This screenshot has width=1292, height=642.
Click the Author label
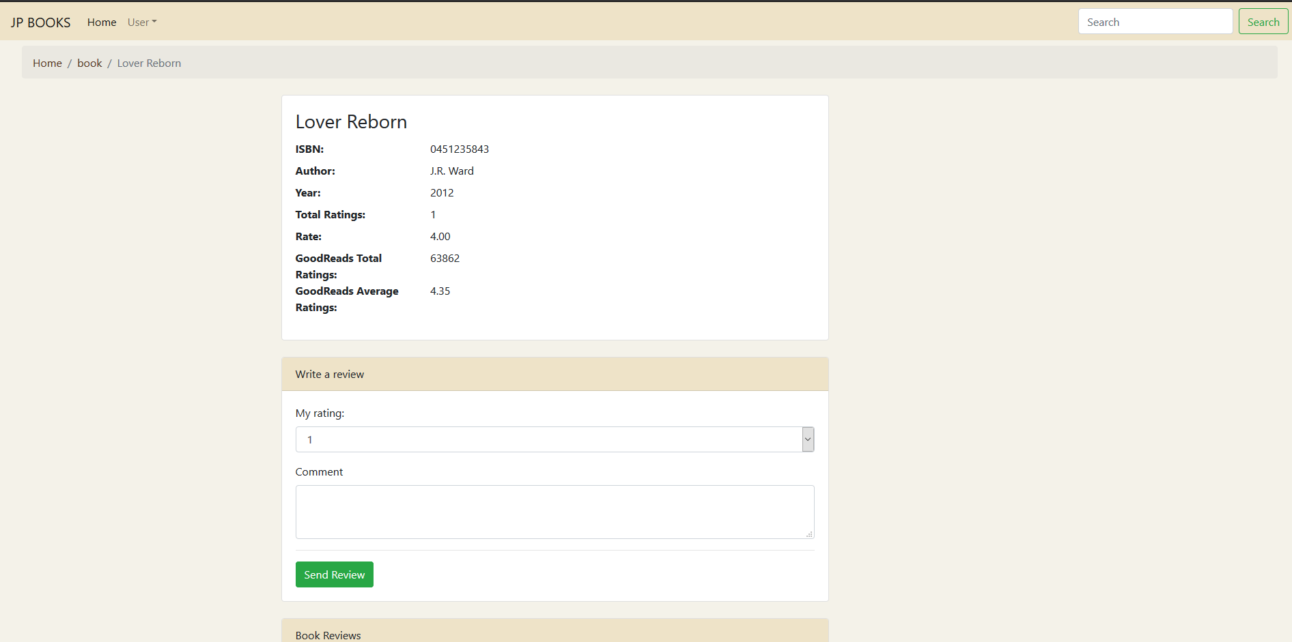click(315, 171)
